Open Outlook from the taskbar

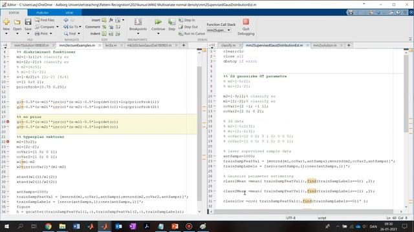[x=118, y=226]
